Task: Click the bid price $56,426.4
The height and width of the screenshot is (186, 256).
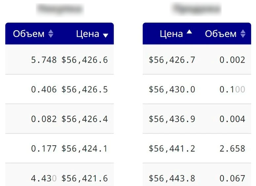Action: coord(85,119)
